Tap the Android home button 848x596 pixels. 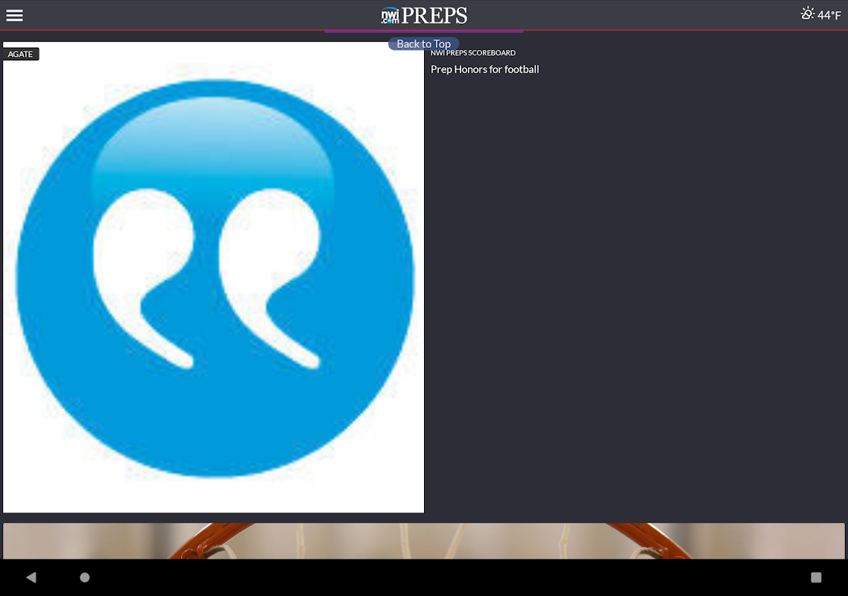(x=85, y=577)
